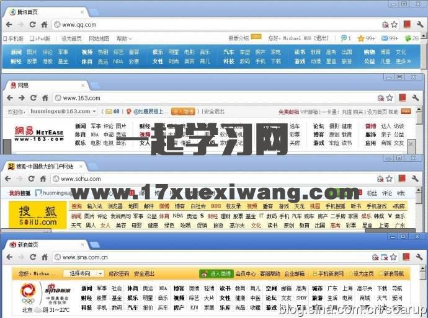The height and width of the screenshot is (318, 428).
Task: Click home icon in 163.com window
Action: (45, 98)
